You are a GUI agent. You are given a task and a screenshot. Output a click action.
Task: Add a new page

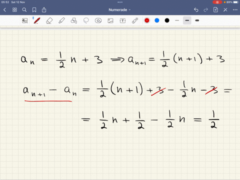[215, 9]
